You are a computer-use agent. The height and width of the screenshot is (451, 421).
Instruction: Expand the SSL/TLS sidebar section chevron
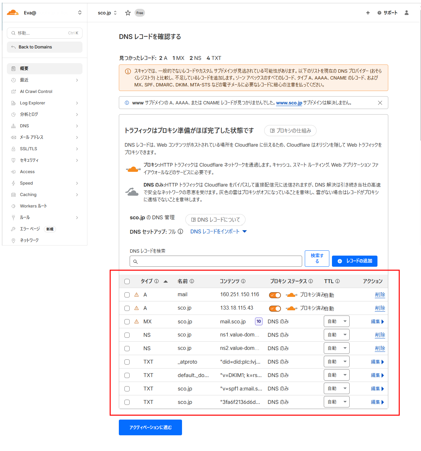pyautogui.click(x=77, y=149)
